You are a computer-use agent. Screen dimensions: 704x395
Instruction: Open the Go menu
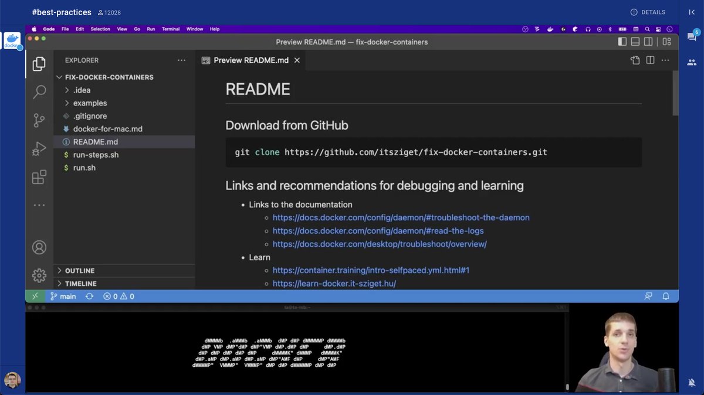[x=137, y=29]
